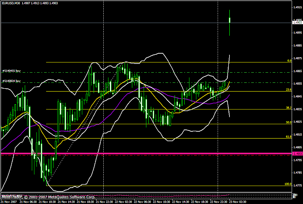Click the 23 Nov 02:30 time label
Screen dimensions: 303x204
[238, 202]
